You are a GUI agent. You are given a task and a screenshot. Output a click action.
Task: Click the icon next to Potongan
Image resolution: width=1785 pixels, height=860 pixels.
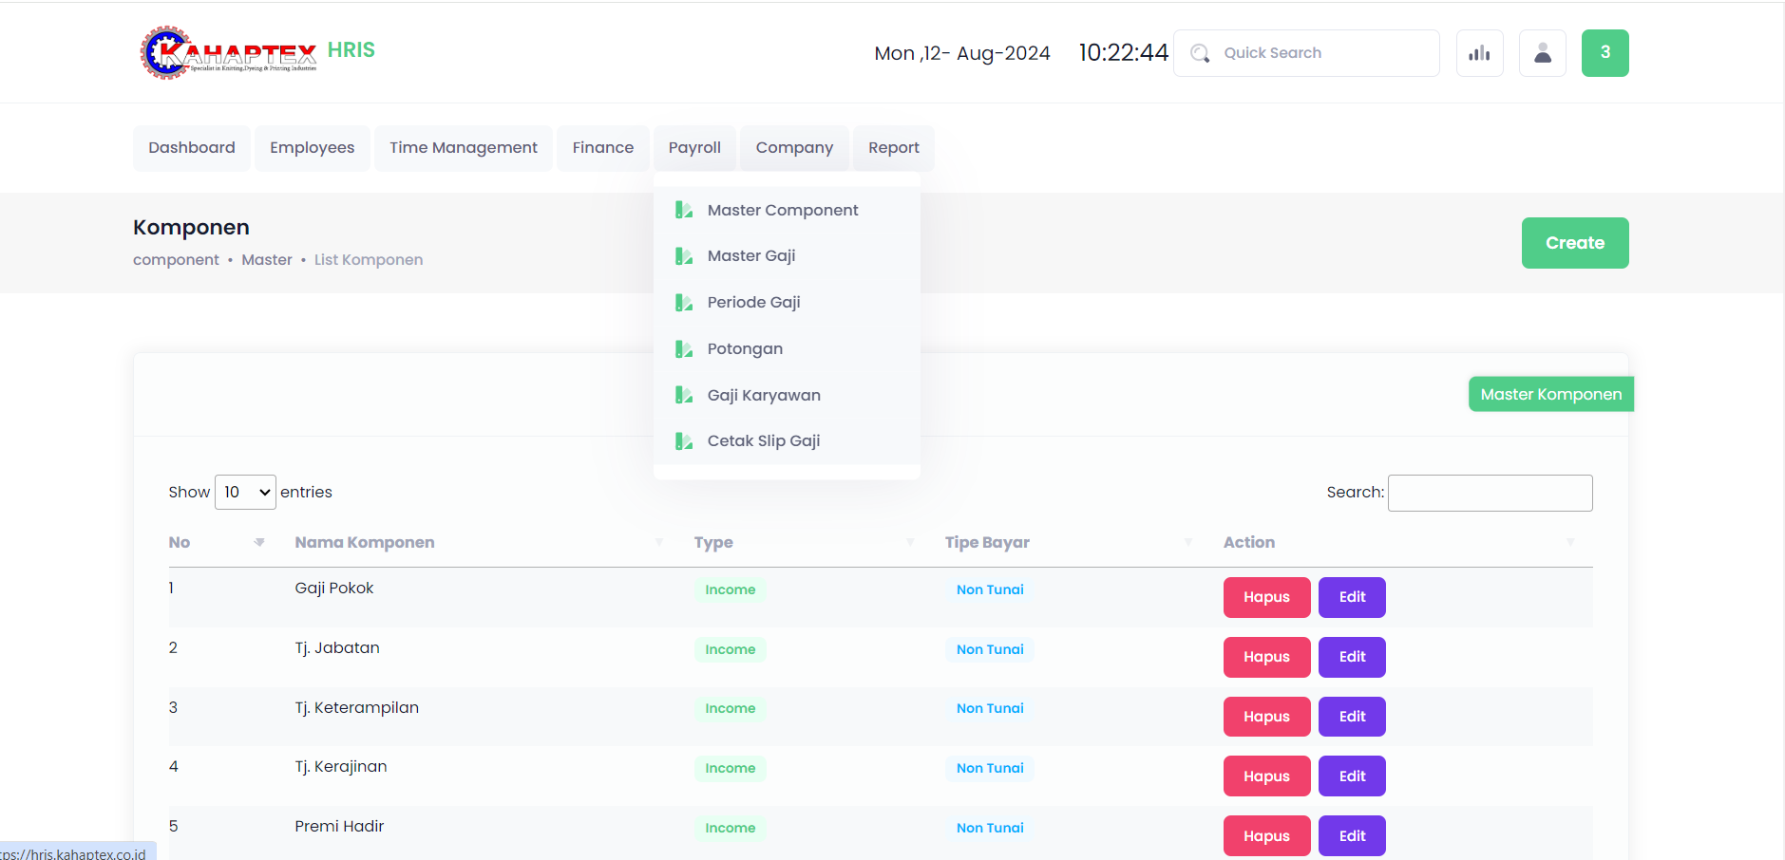coord(683,349)
